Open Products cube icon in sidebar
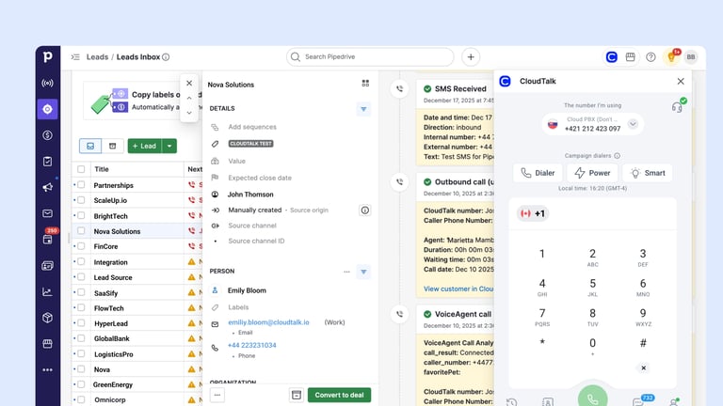Viewport: 723px width, 406px height. (x=47, y=318)
